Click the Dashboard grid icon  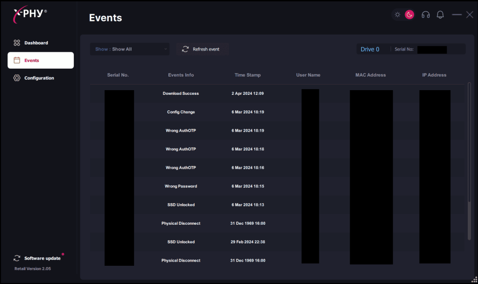point(17,43)
